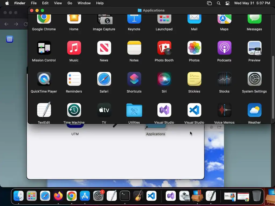Open the Notes app icon
The height and width of the screenshot is (206, 275).
point(134,48)
